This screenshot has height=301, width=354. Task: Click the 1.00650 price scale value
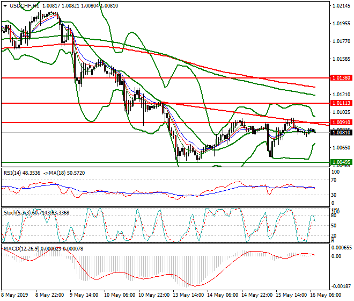(342, 148)
